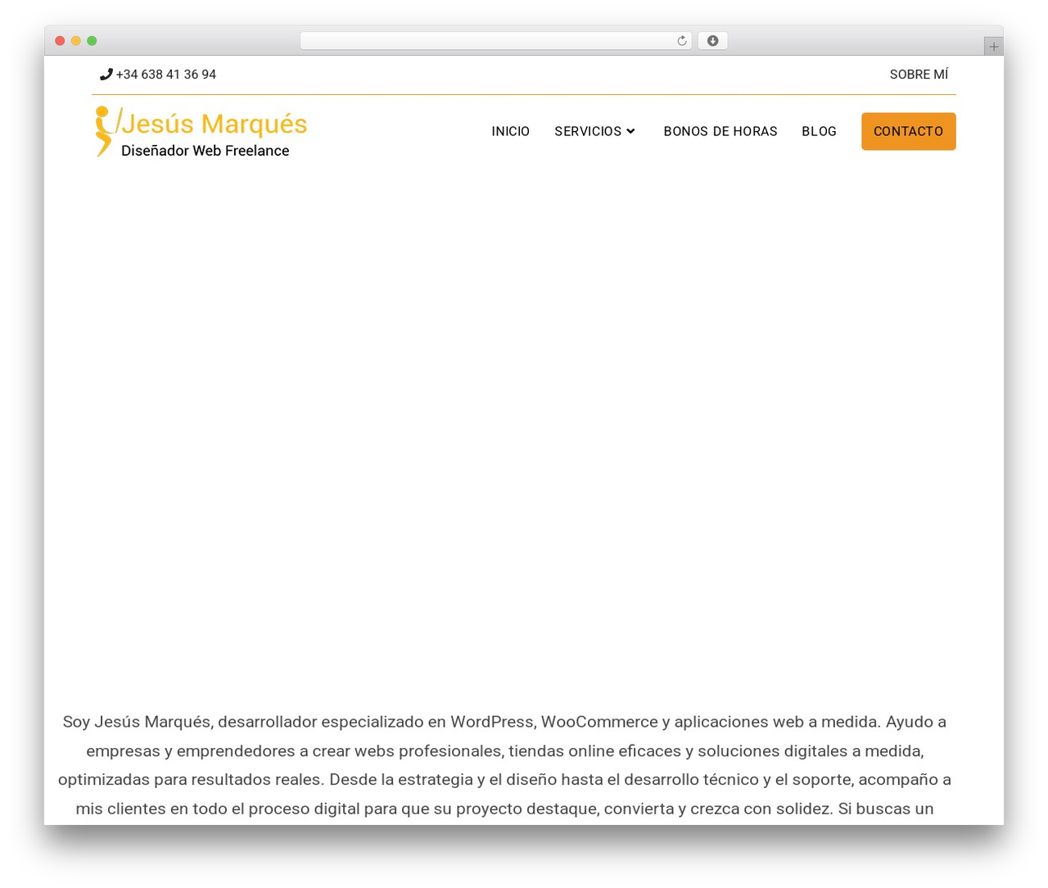The width and height of the screenshot is (1048, 888).
Task: Open the Blog menu item
Action: (819, 131)
